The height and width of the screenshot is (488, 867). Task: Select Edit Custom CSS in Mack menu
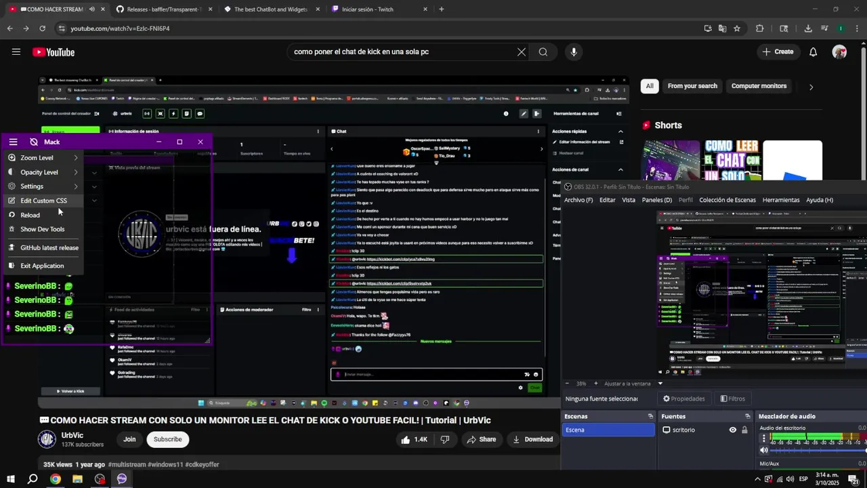tap(43, 201)
